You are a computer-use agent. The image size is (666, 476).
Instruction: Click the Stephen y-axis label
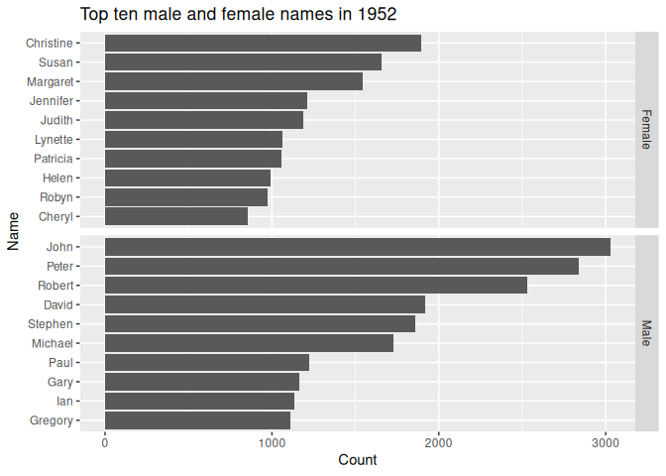click(x=49, y=324)
